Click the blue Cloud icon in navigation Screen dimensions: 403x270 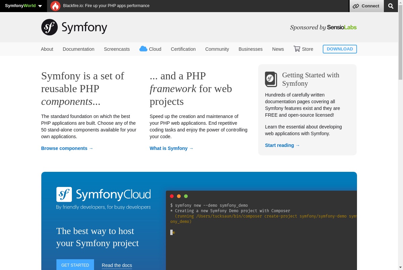pos(143,49)
